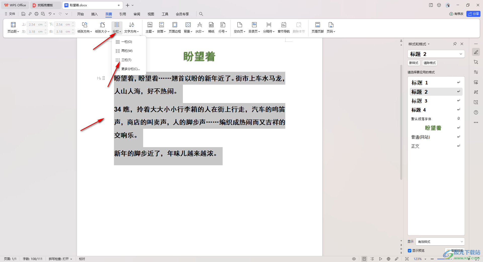Viewport: 483px width, 262px height.
Task: Click the selection arrow tool in sidebar
Action: click(x=476, y=62)
